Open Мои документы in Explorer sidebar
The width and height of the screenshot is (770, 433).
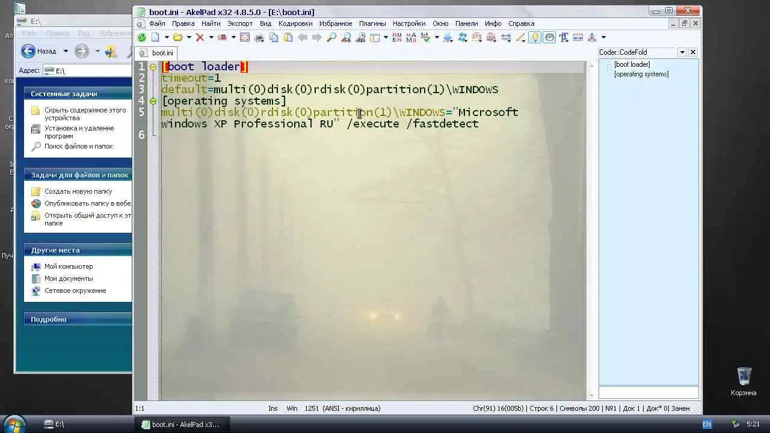point(69,278)
